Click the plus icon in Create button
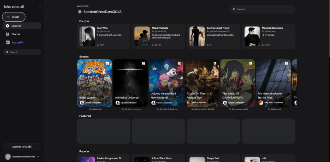 [8, 17]
